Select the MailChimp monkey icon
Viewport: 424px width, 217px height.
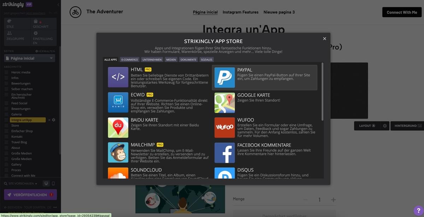click(118, 152)
